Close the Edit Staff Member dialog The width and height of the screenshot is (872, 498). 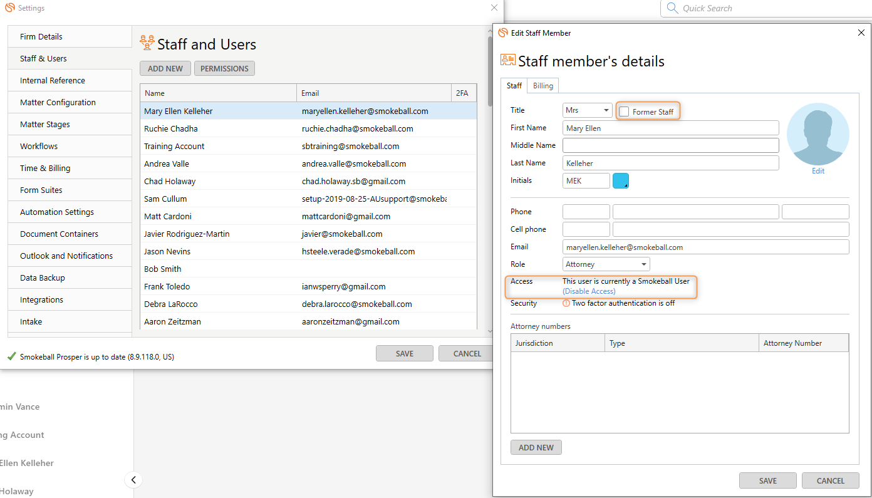[x=861, y=33]
